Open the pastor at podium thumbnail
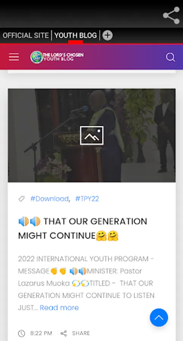Viewport: 183px width, 341px height. (x=92, y=135)
